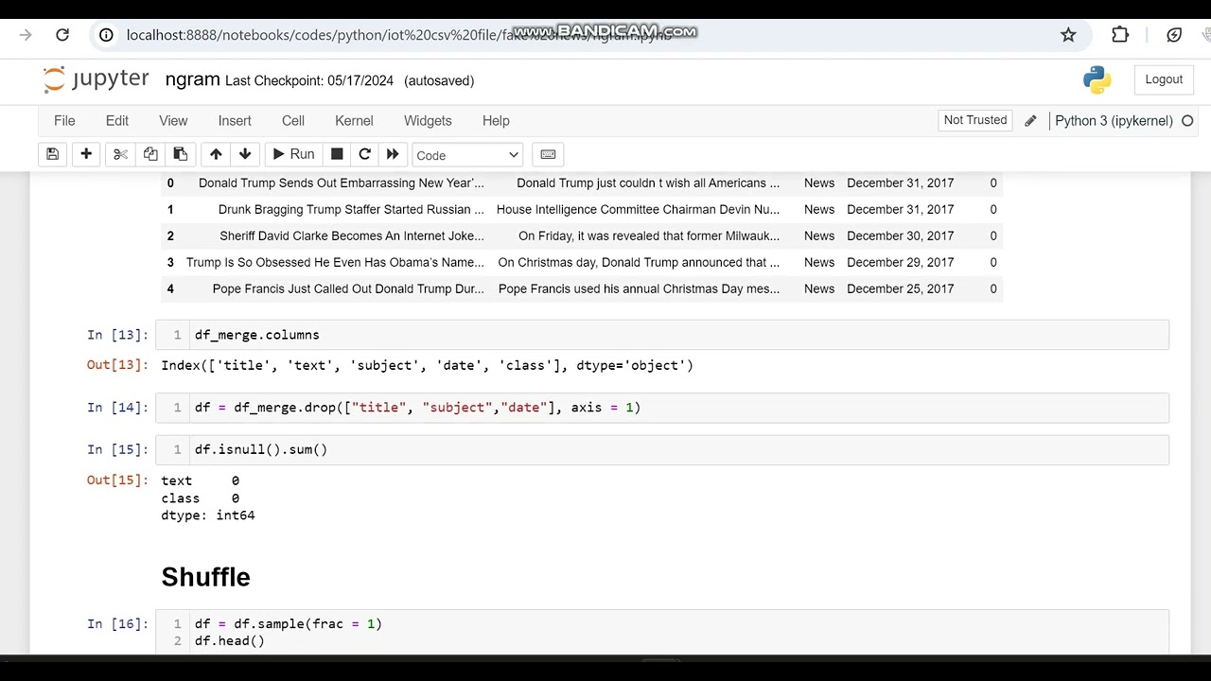The height and width of the screenshot is (681, 1211).
Task: Bookmark this page with the star icon
Action: [1068, 35]
